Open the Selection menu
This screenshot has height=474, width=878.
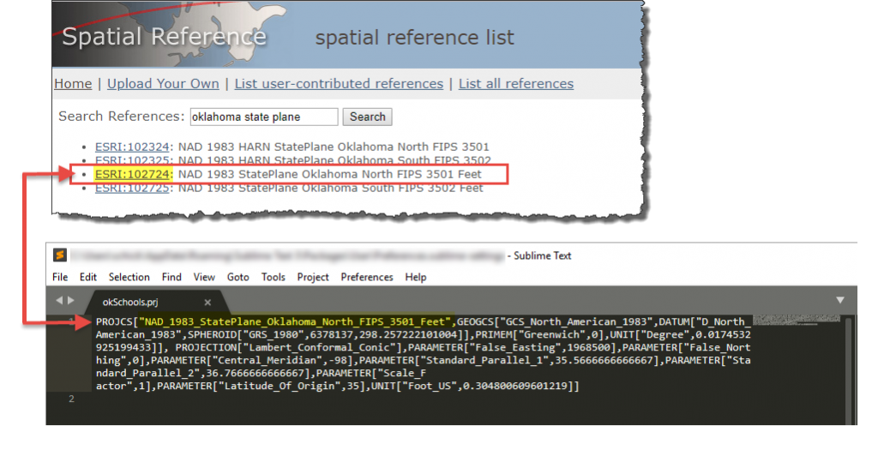(129, 277)
